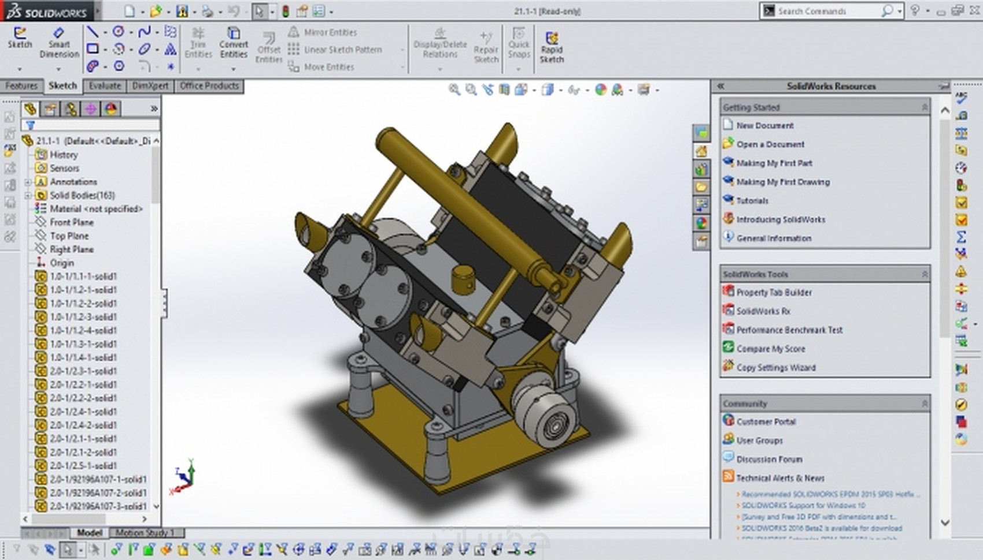
Task: Select the Front Plane item
Action: [72, 222]
